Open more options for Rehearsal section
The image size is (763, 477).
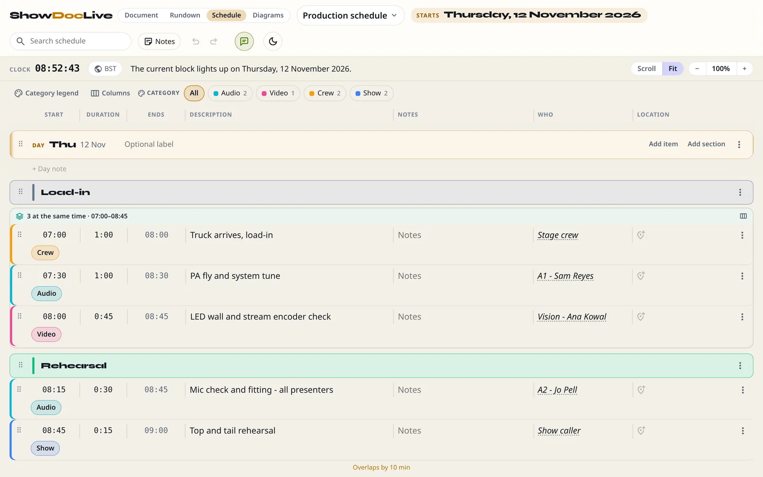[x=740, y=365]
